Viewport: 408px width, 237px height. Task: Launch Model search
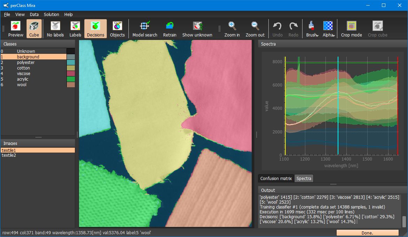[x=144, y=28]
